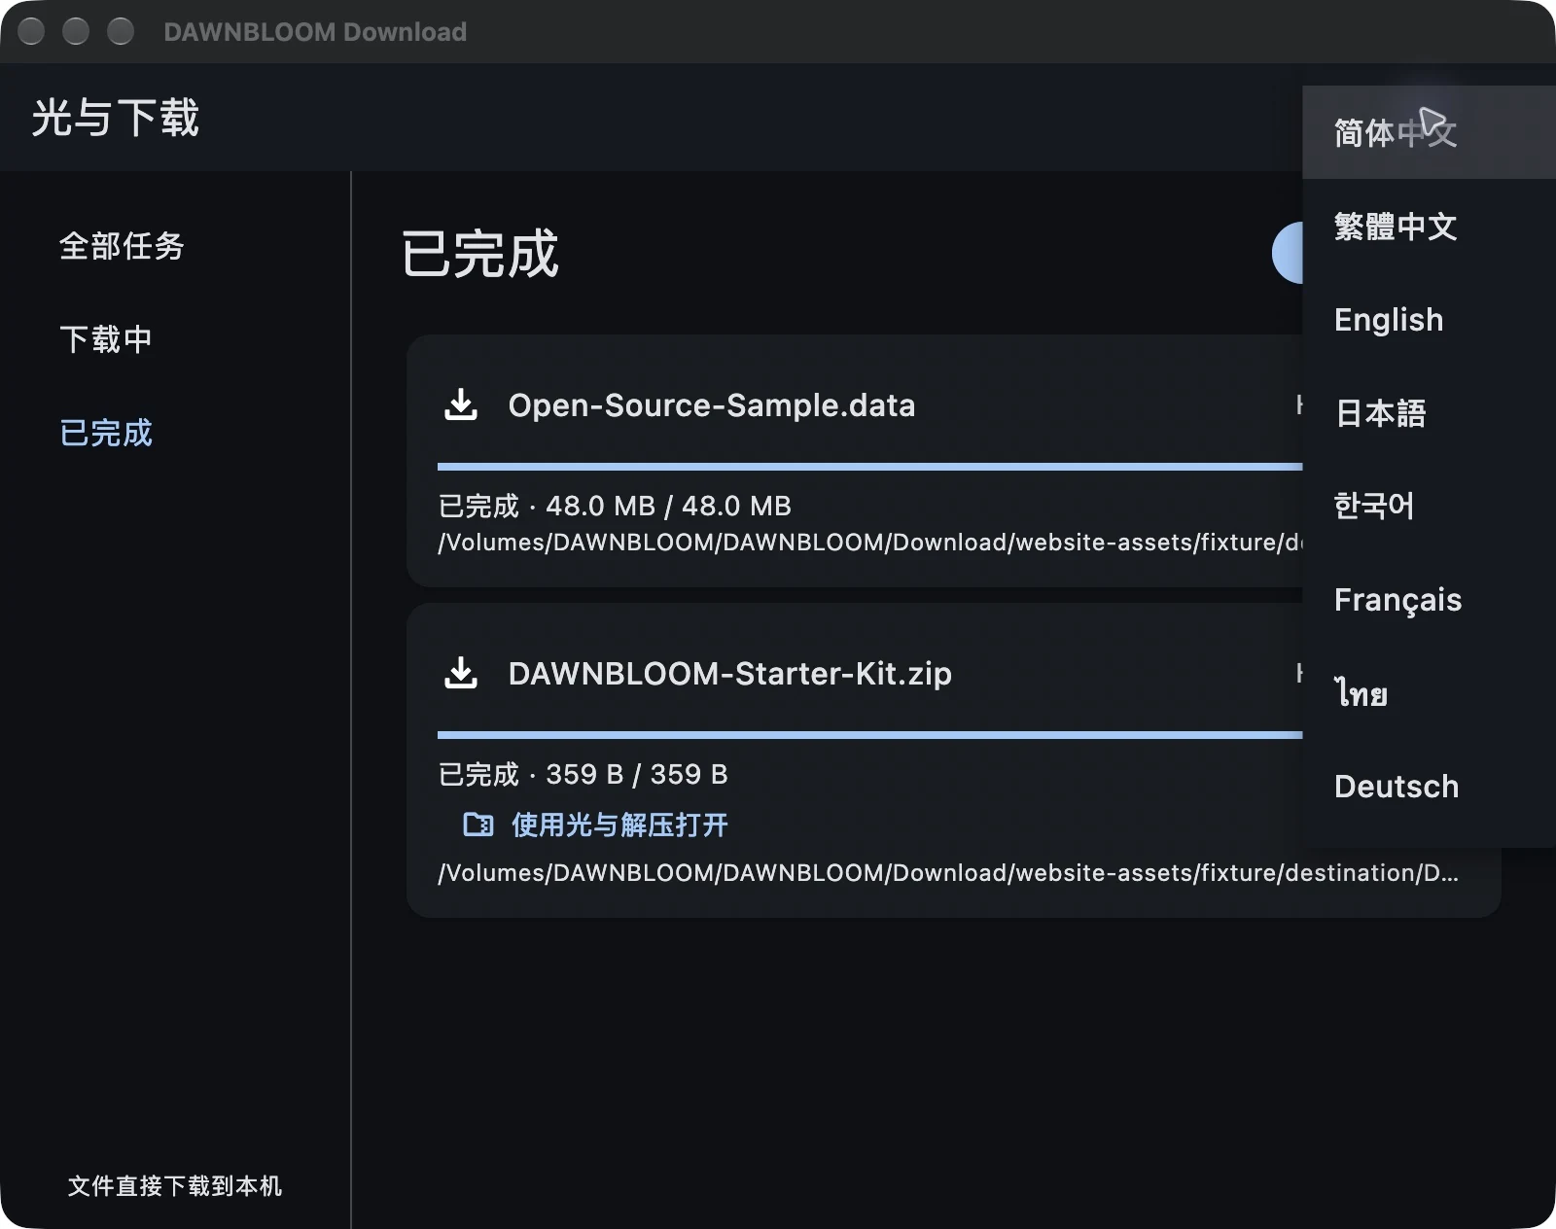Click DAWNBLOOM-Starter-Kit.zip progress bar
Image resolution: width=1556 pixels, height=1229 pixels.
tap(869, 735)
